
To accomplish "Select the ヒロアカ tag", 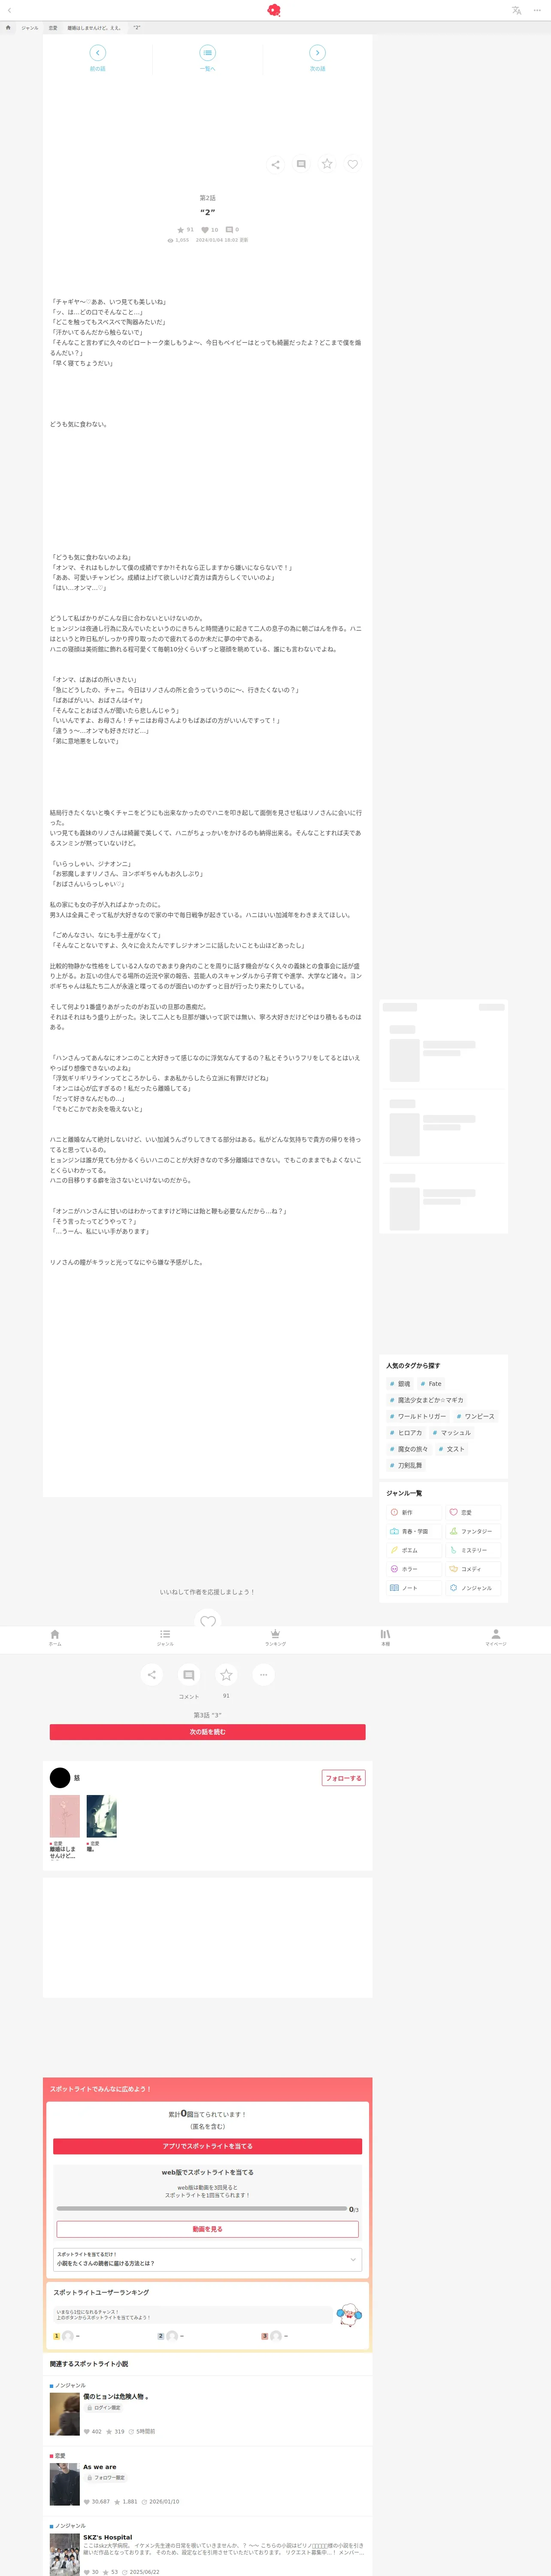I will pyautogui.click(x=406, y=1433).
